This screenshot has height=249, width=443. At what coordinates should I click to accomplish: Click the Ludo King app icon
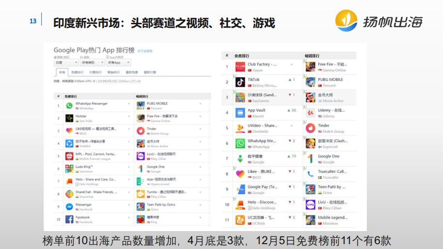pos(69,169)
